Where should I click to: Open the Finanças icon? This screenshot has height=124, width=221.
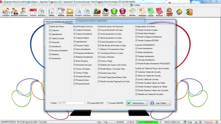(x=97, y=12)
